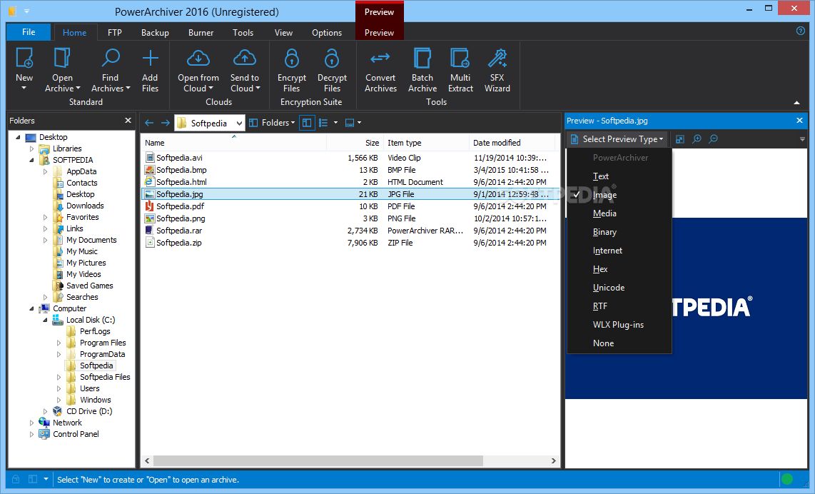Choose Hex preview type
The height and width of the screenshot is (494, 815).
619,269
